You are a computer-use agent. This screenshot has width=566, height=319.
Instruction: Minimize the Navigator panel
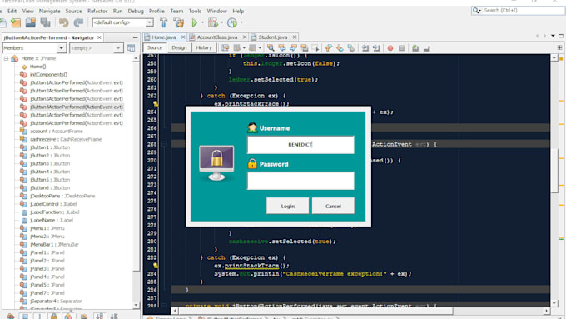coord(135,37)
